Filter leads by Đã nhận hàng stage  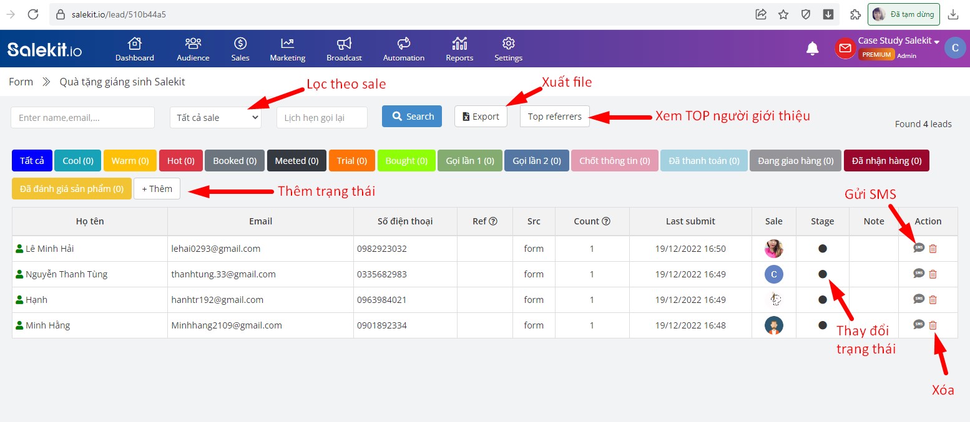tap(886, 161)
